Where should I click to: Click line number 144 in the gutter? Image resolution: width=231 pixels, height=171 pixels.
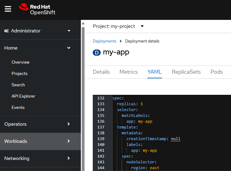tap(101, 168)
